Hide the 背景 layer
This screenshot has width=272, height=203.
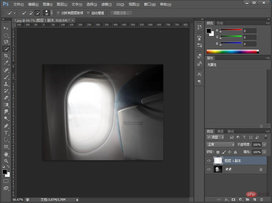tap(209, 169)
